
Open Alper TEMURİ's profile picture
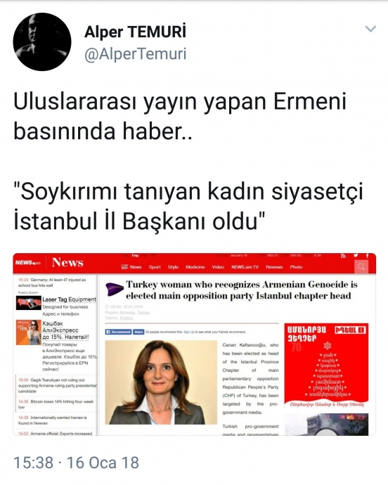tap(42, 41)
